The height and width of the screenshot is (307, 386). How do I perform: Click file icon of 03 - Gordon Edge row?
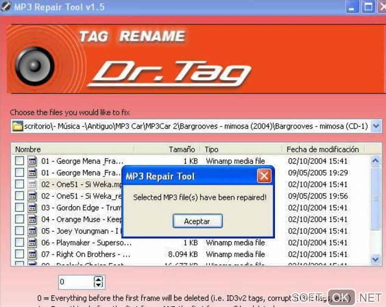(32, 207)
